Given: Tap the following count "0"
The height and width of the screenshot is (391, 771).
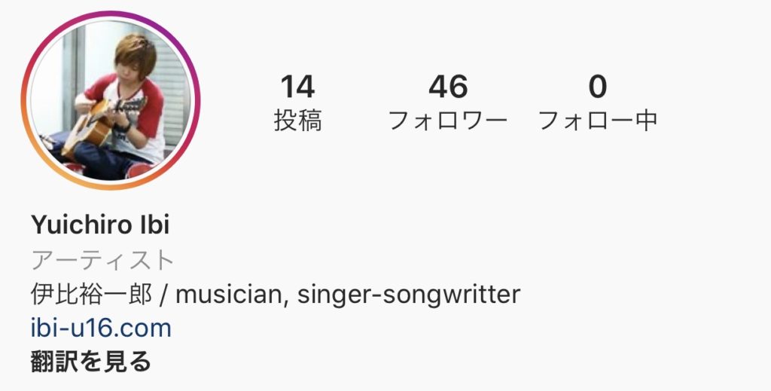Looking at the screenshot, I should tap(597, 87).
